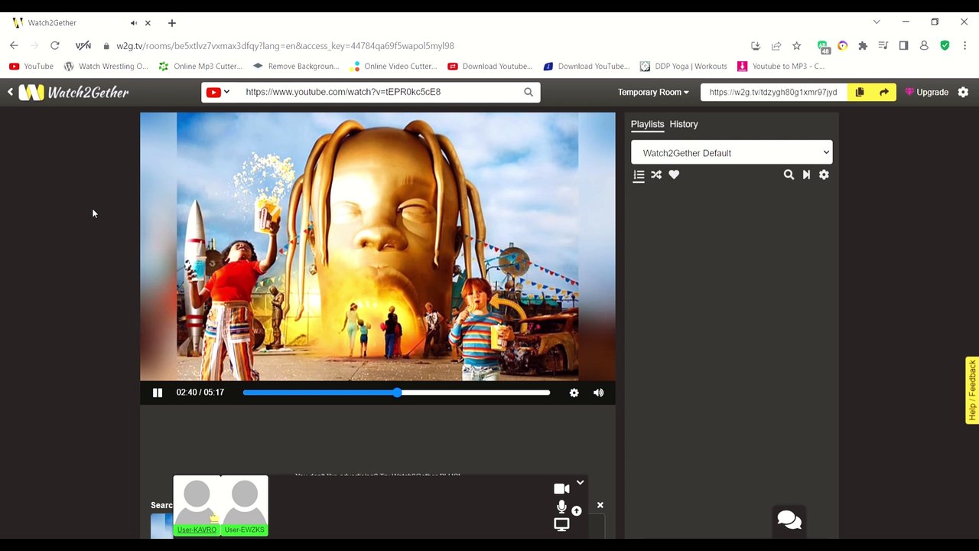
Task: Open the Help / Feedback side tab
Action: click(x=972, y=390)
